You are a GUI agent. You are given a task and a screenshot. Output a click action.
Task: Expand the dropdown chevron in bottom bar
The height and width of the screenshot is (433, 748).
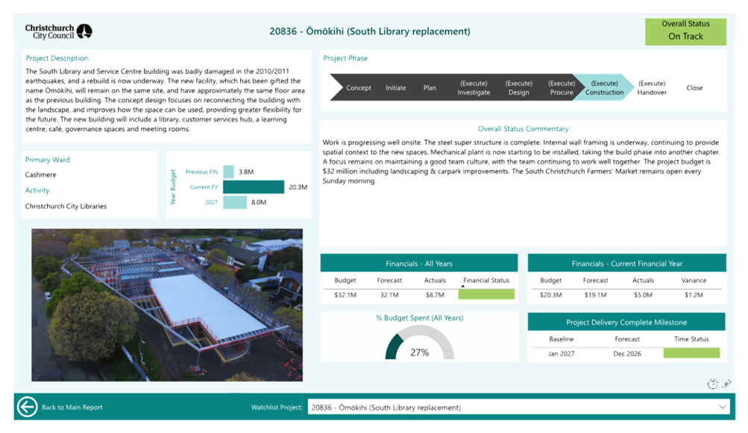coord(722,407)
